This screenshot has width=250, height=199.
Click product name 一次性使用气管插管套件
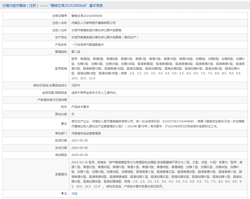(87, 45)
